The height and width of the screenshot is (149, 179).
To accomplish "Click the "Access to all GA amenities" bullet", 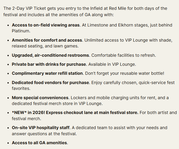I will pos(40,143).
